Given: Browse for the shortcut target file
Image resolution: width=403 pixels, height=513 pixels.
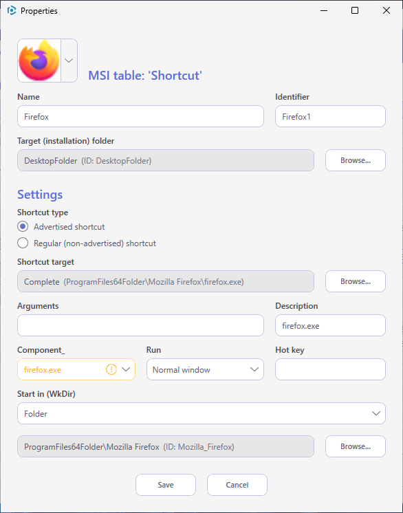Looking at the screenshot, I should [x=356, y=281].
